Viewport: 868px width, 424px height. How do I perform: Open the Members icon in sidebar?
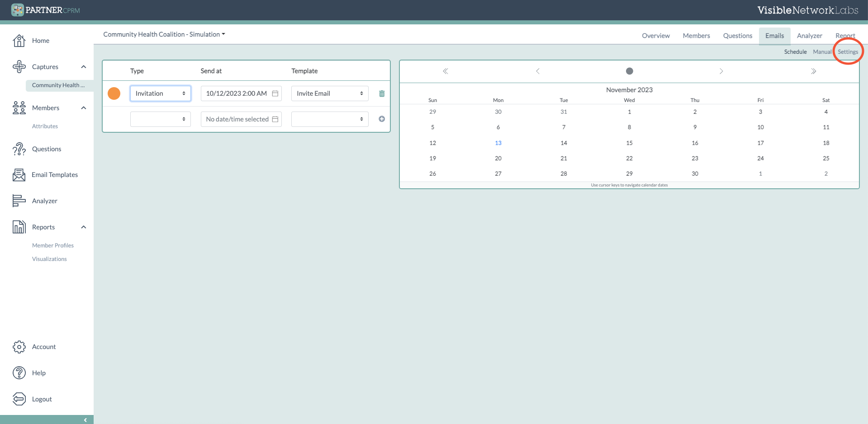coord(19,107)
